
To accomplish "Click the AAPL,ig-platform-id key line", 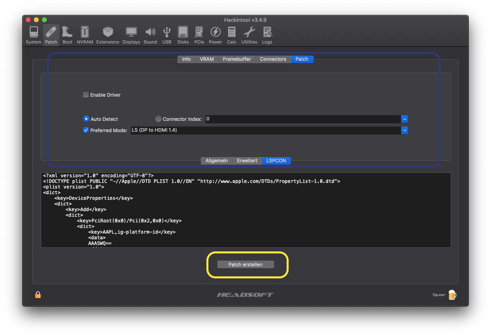I will 132,232.
